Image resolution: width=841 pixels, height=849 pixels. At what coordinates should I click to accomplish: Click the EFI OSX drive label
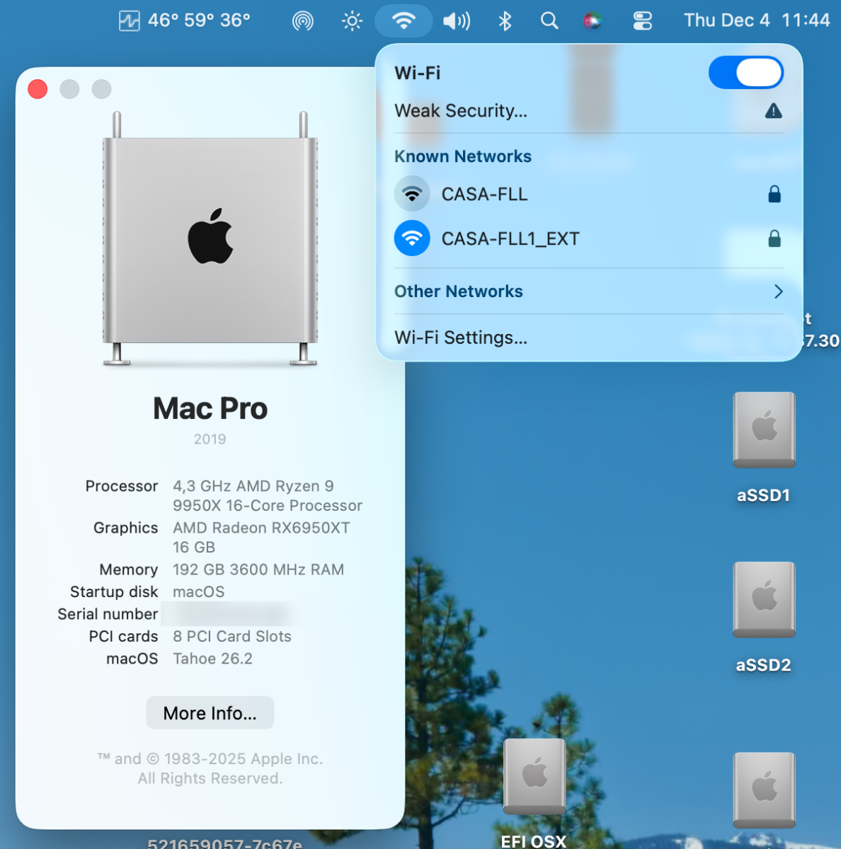[x=534, y=841]
